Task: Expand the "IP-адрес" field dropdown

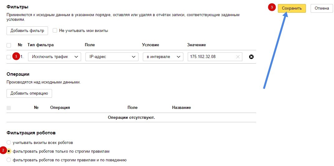Action: click(111, 57)
